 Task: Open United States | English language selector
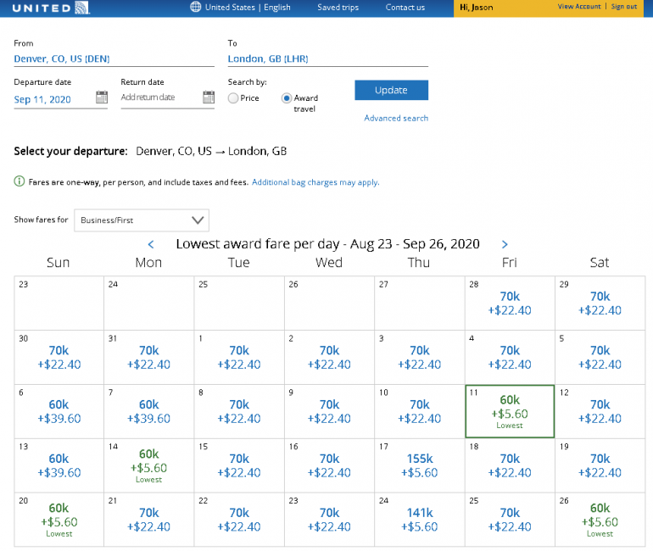tap(248, 8)
